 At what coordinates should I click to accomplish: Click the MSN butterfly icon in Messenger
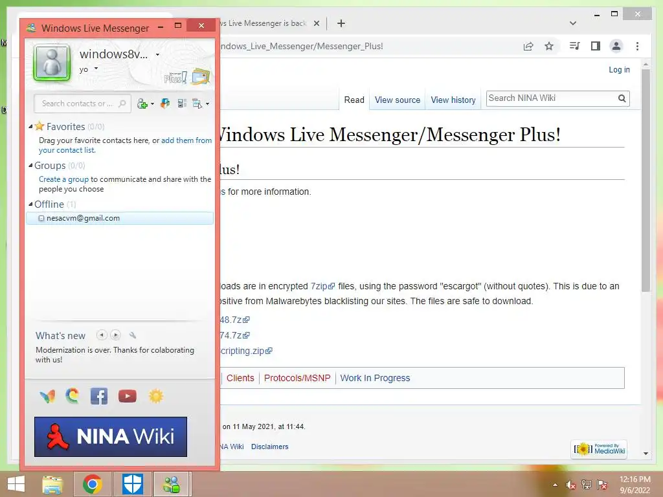coord(47,397)
